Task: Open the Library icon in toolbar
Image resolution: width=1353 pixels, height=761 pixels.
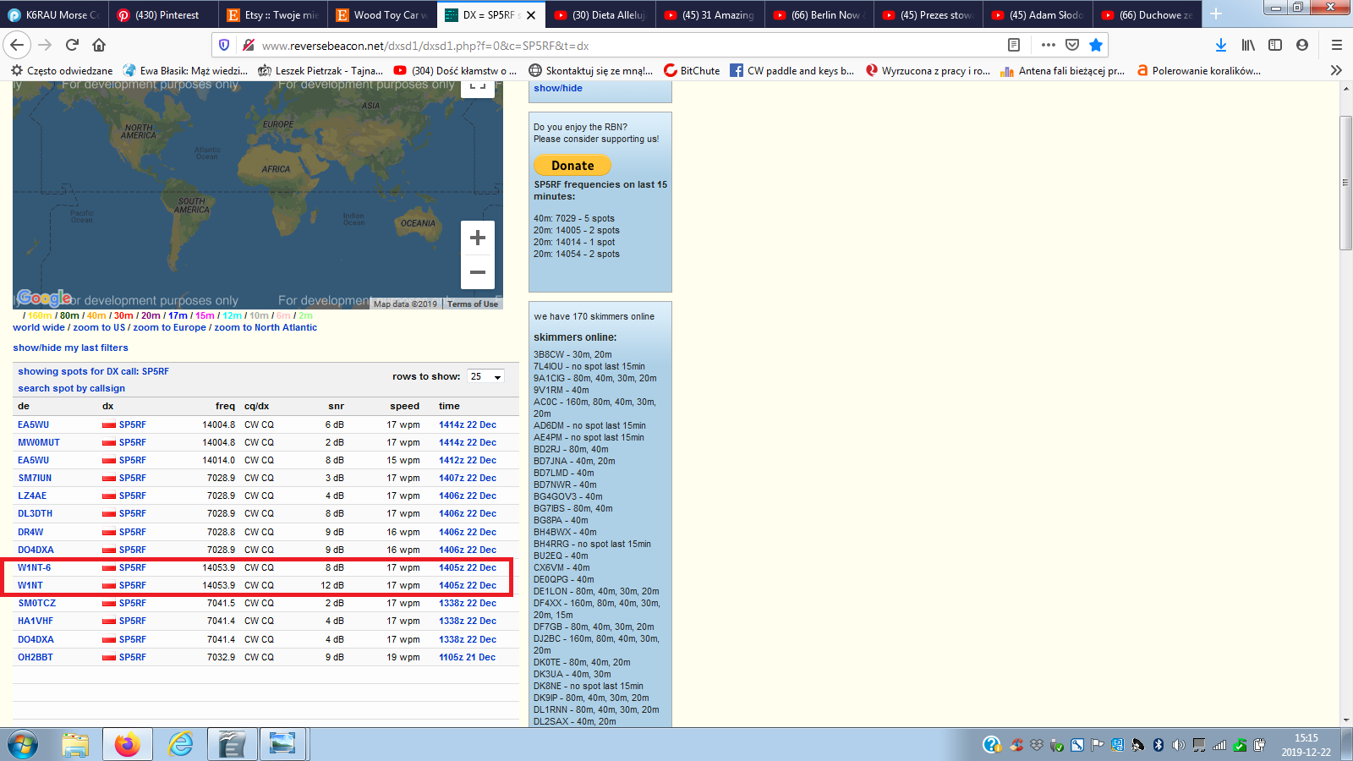Action: [1248, 45]
